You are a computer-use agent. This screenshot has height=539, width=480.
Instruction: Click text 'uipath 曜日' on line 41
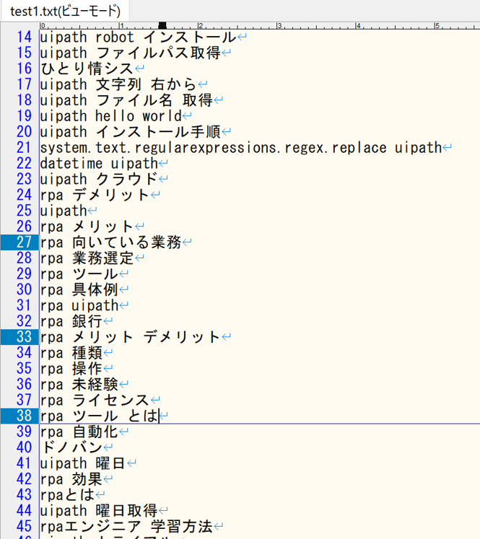click(x=83, y=463)
